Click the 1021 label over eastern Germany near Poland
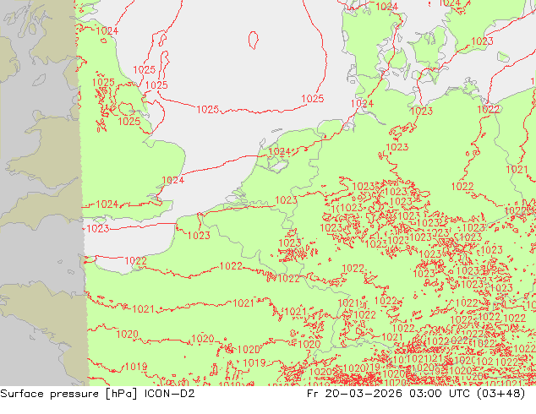 [x=517, y=170]
